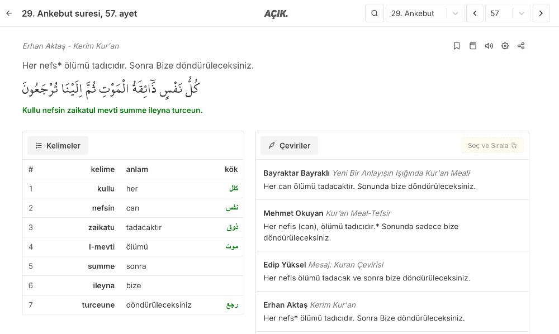Screen dimensions: 559x334
Task: Click the back arrow icon
Action: pyautogui.click(x=9, y=13)
